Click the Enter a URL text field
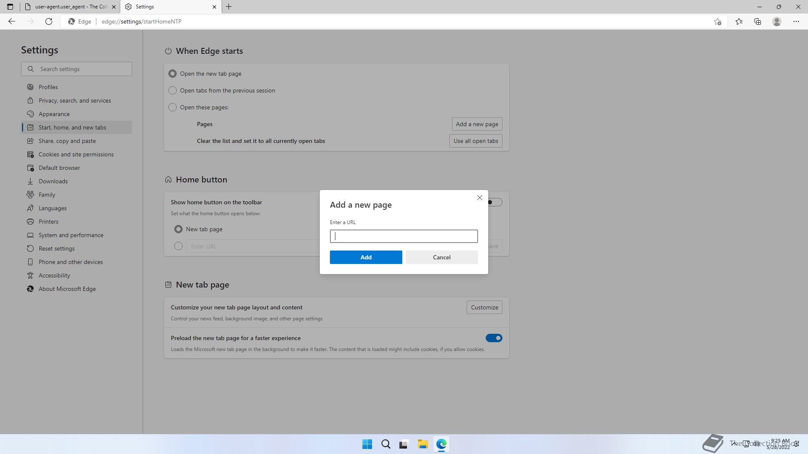This screenshot has height=454, width=808. point(404,236)
